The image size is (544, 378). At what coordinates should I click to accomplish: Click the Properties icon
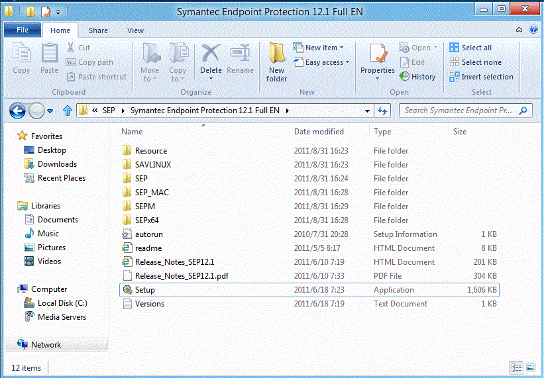378,54
